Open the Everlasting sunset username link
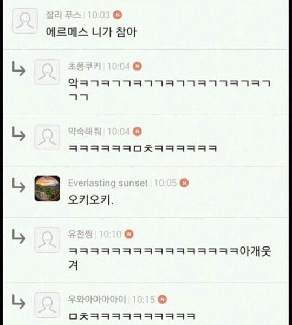 click(108, 183)
